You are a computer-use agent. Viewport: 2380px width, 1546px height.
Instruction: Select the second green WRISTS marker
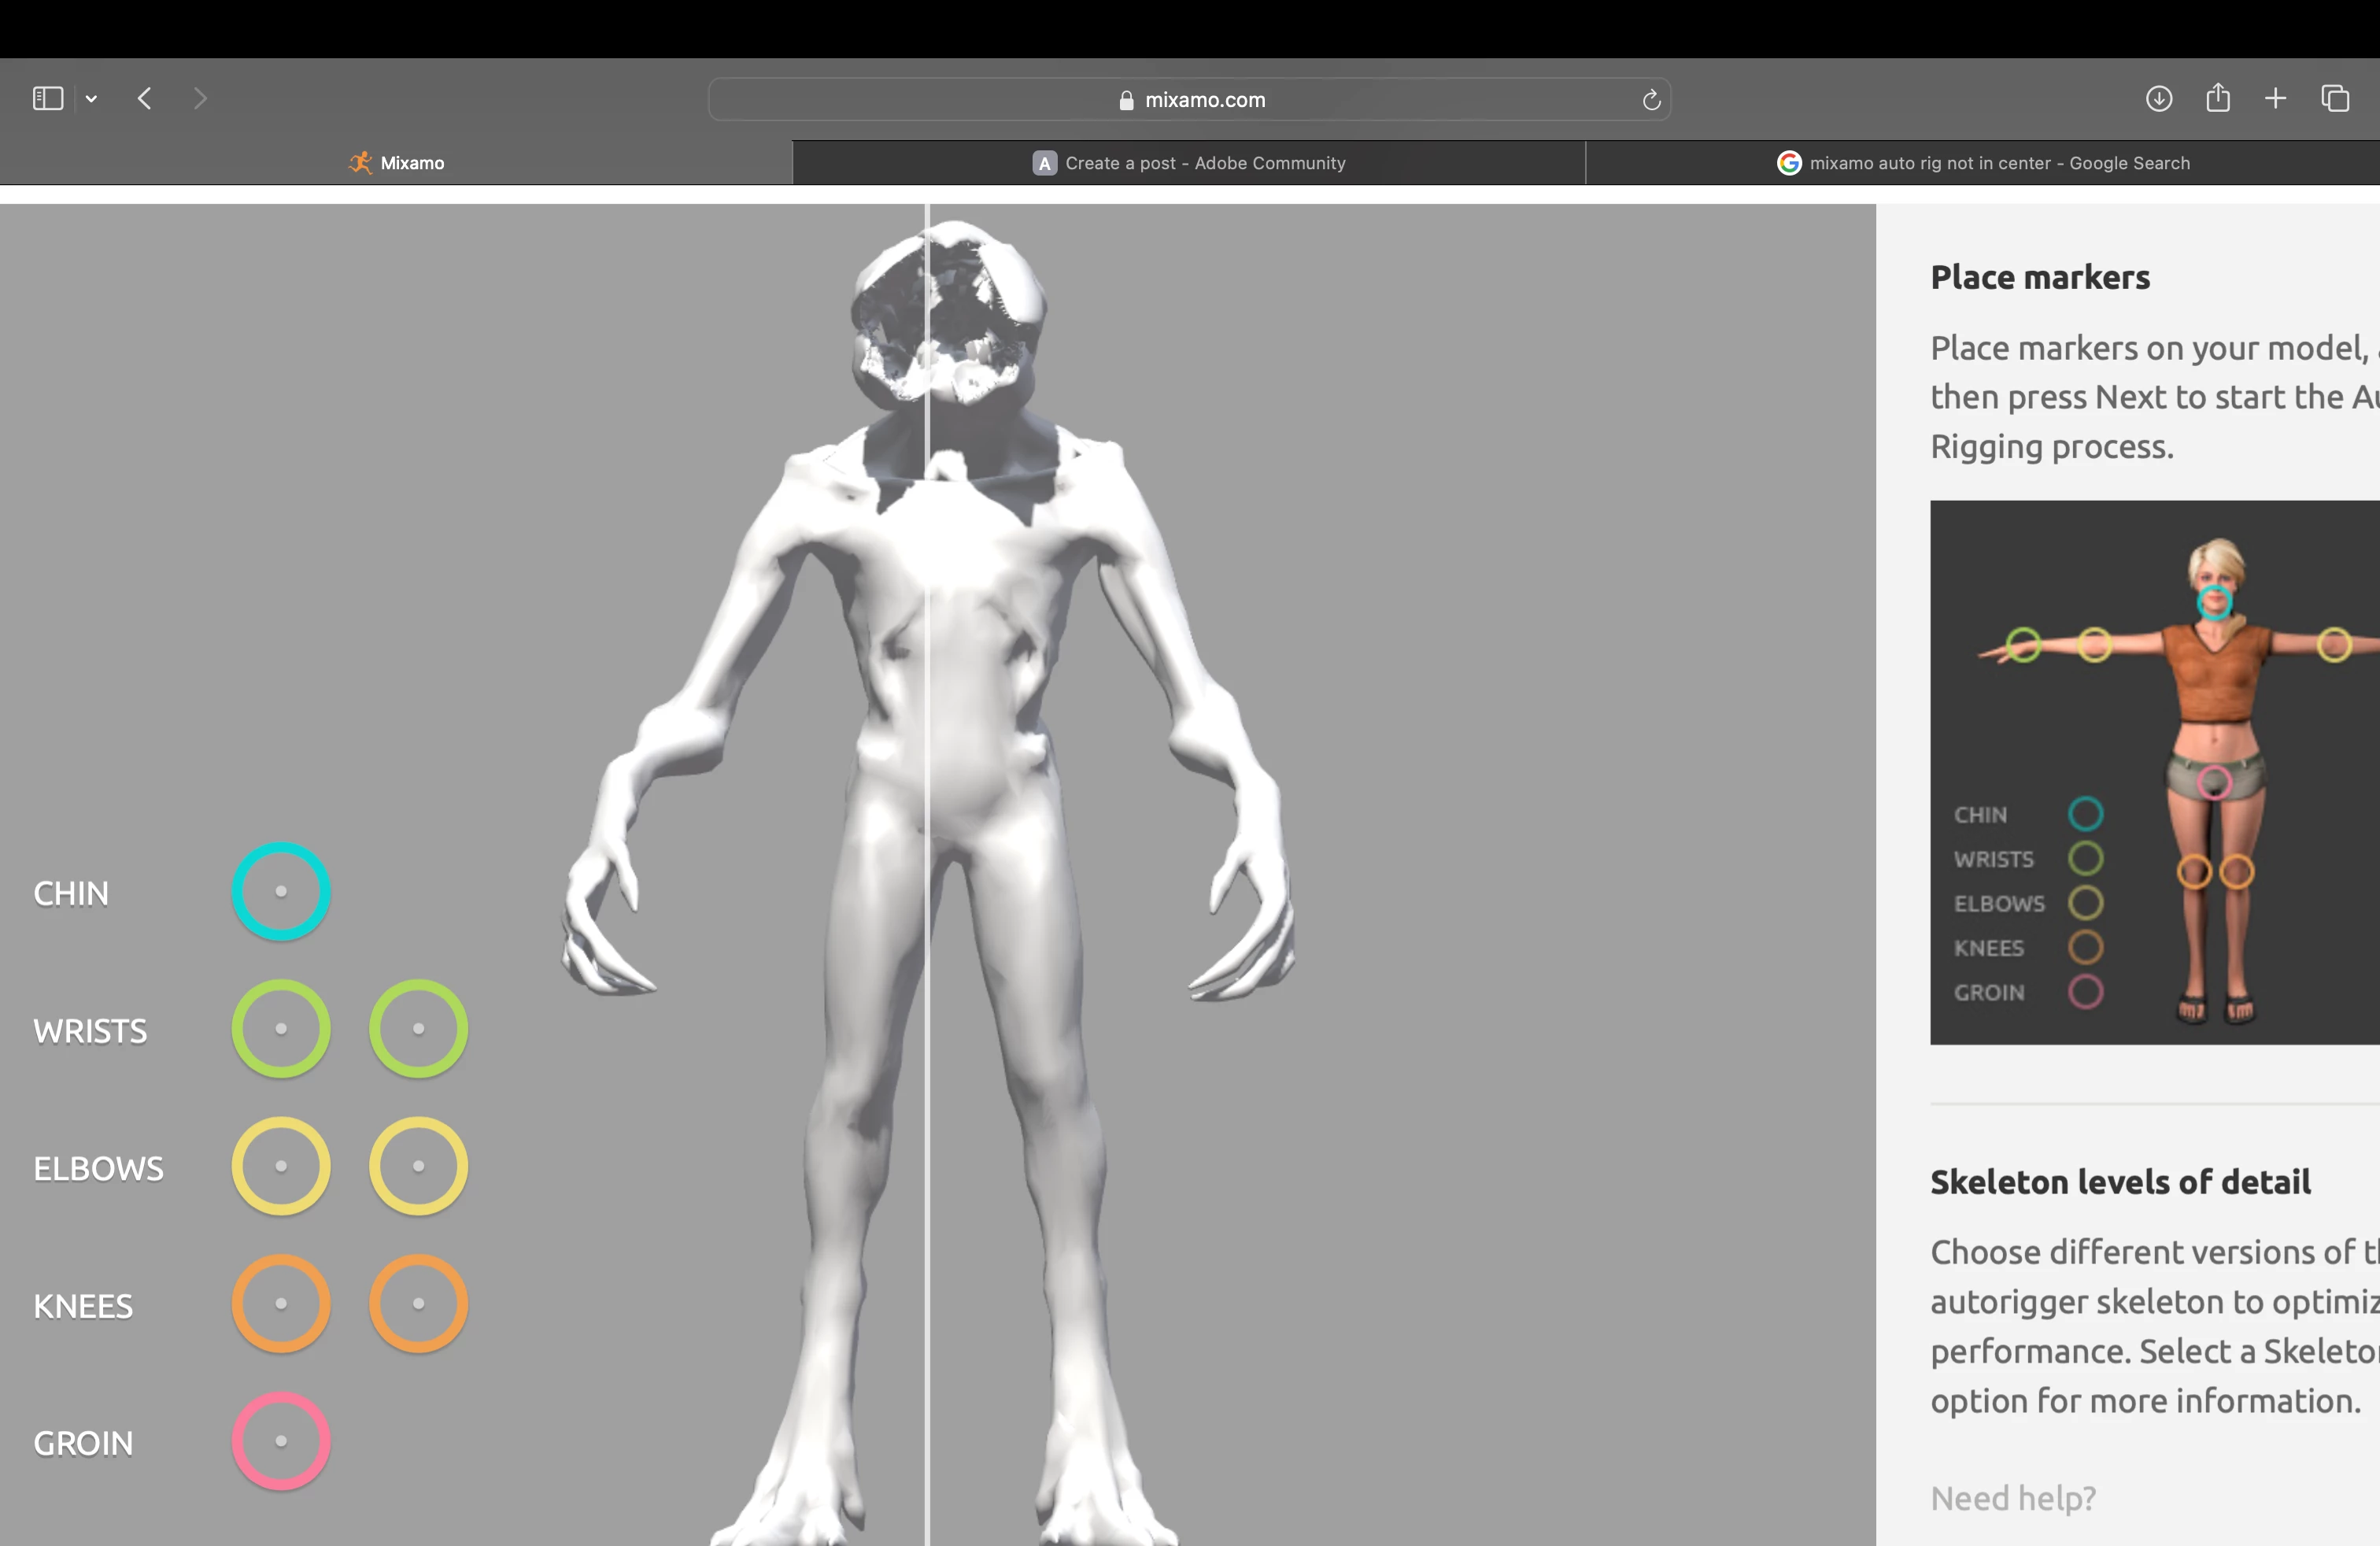point(418,1028)
